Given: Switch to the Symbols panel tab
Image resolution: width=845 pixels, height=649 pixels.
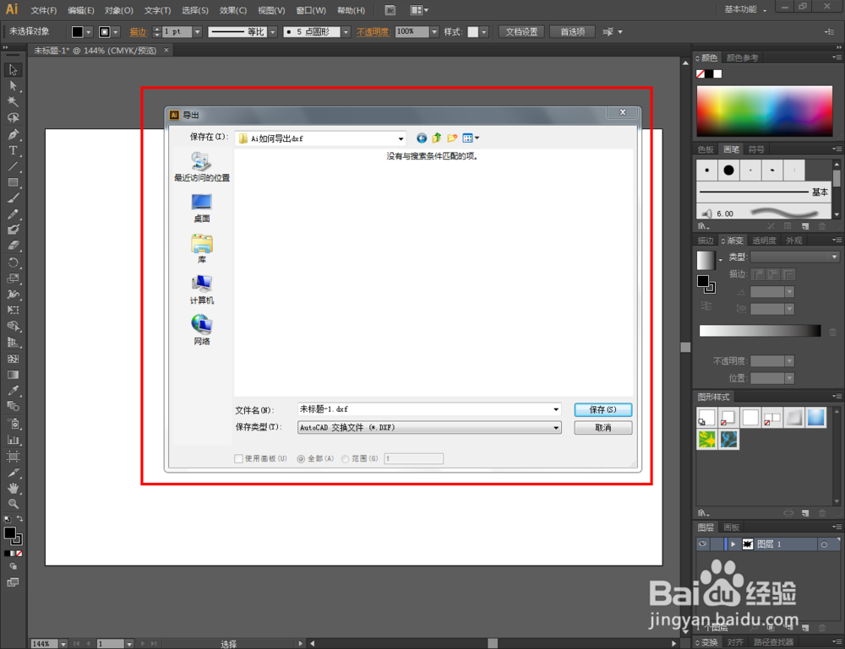Looking at the screenshot, I should (x=756, y=149).
